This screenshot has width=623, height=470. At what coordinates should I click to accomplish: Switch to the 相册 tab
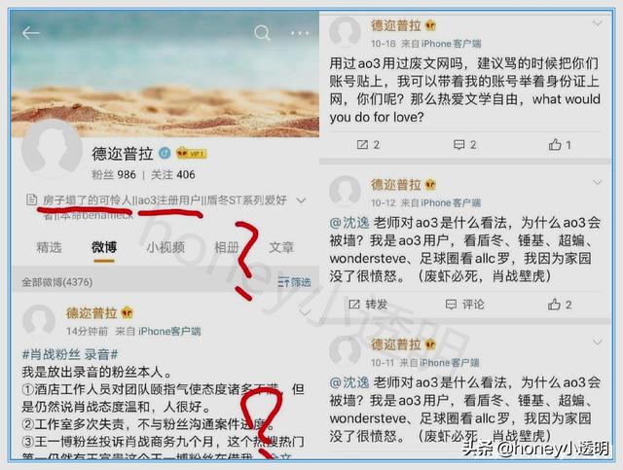tap(227, 247)
